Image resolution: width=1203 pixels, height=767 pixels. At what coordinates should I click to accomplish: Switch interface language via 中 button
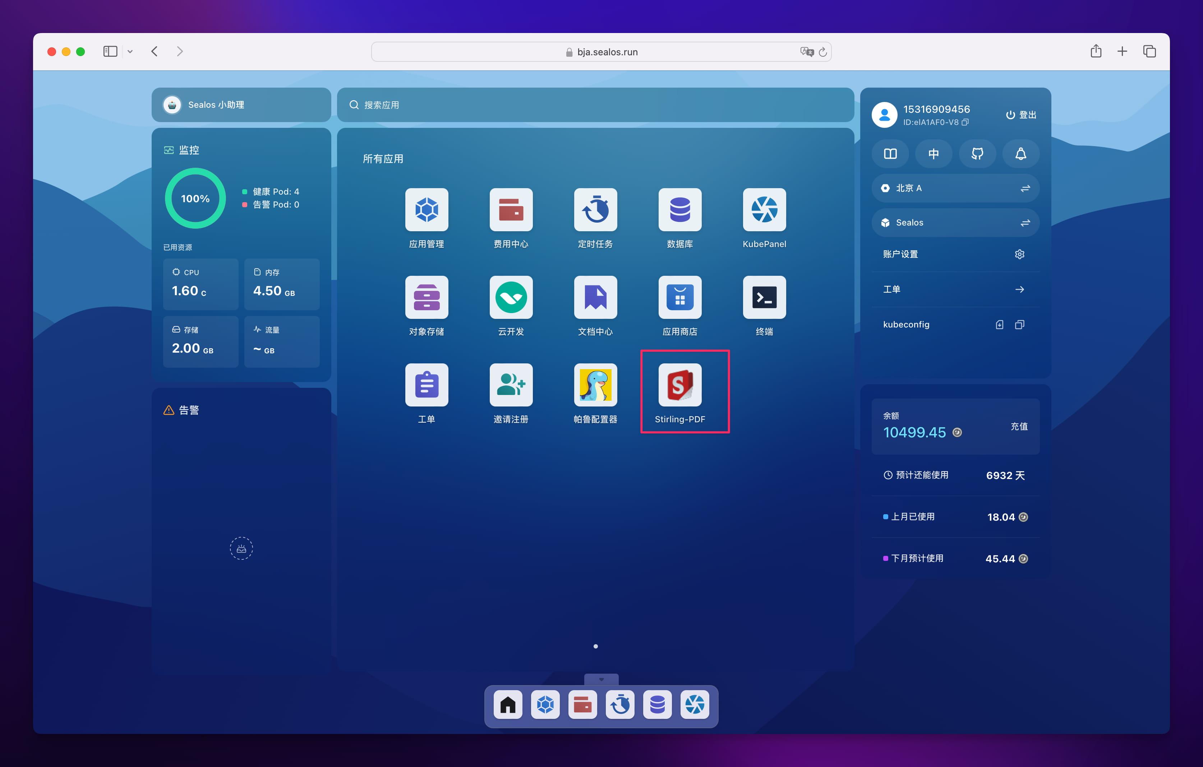pos(934,154)
